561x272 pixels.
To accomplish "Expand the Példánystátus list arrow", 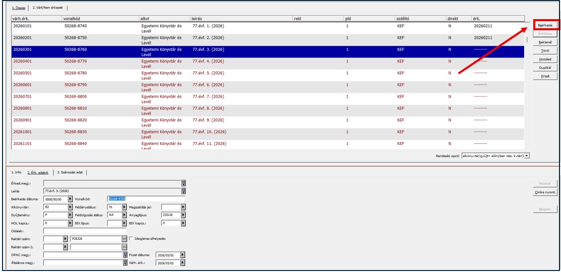I will pos(125,207).
